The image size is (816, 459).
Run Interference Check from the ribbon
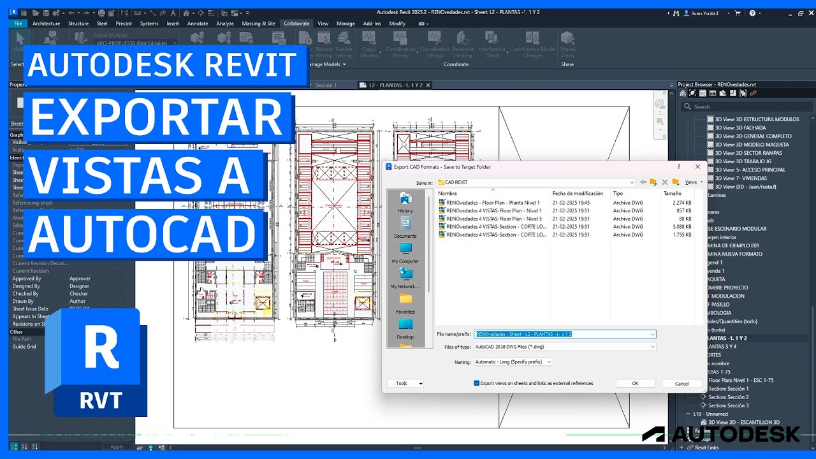(492, 43)
